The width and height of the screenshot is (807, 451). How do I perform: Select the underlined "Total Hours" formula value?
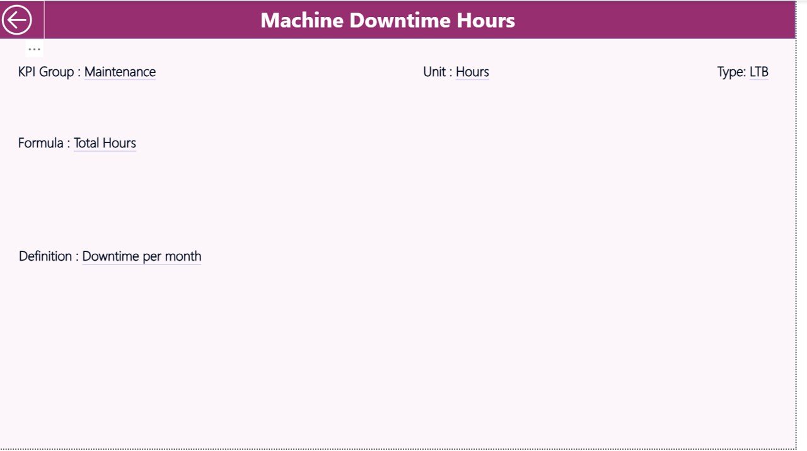tap(105, 143)
